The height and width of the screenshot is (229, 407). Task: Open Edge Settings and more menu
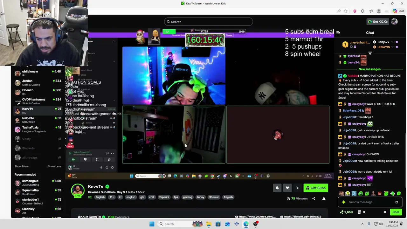coord(386,11)
